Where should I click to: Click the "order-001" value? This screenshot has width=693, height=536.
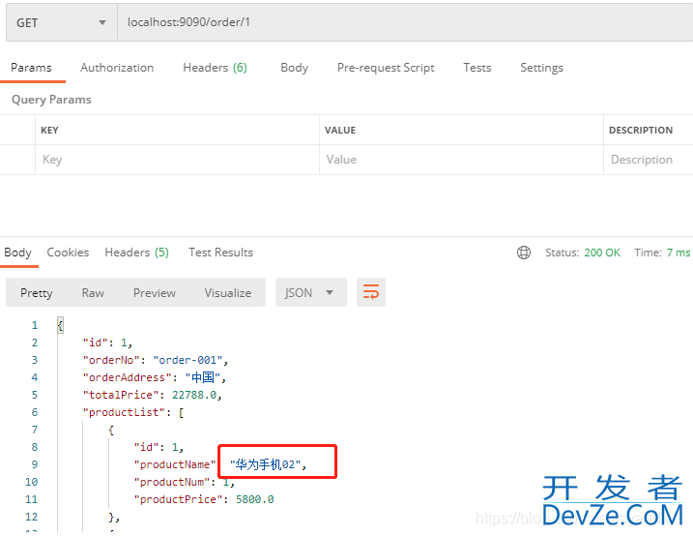(x=188, y=361)
